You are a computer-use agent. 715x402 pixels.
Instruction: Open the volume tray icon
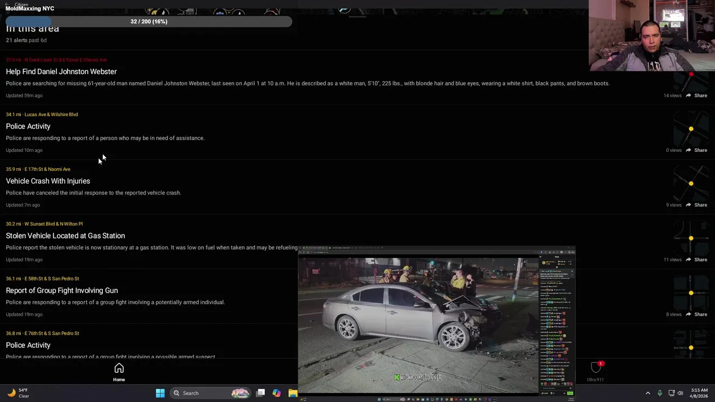680,393
